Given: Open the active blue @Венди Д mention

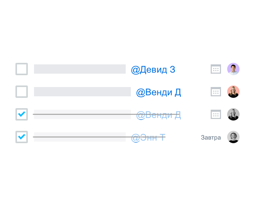Looking at the screenshot, I should (159, 92).
